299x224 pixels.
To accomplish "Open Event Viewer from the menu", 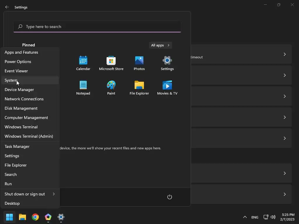I will (30, 71).
